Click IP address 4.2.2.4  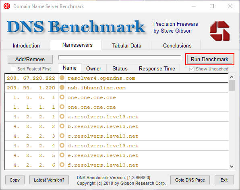(x=34, y=146)
